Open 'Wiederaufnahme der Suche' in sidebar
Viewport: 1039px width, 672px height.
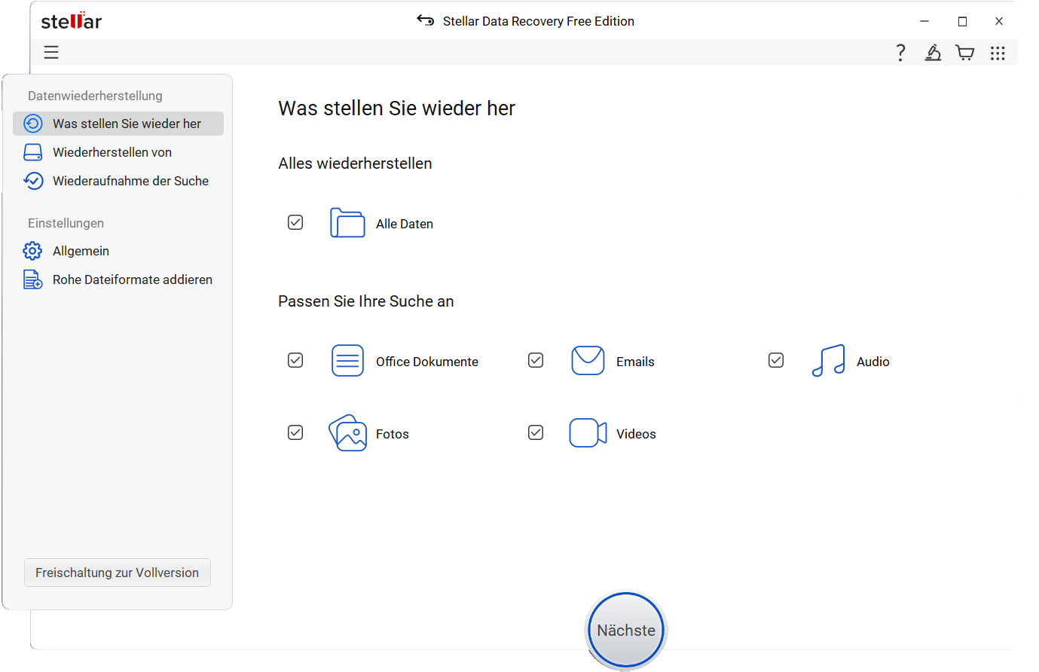pos(118,181)
